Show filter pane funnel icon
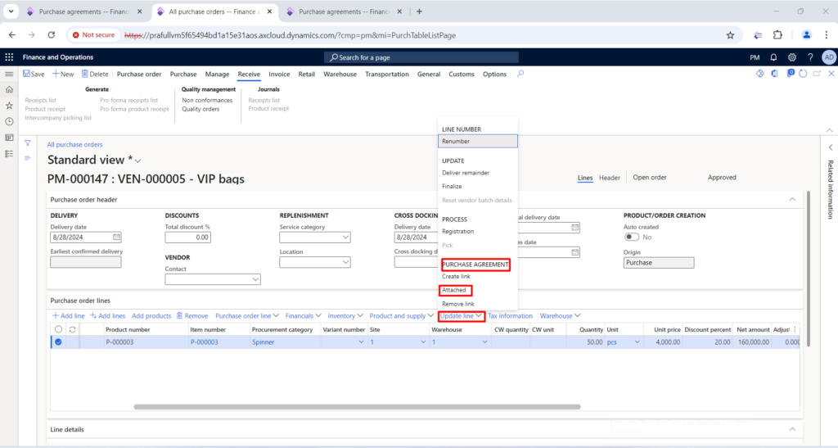838x448 pixels. pyautogui.click(x=27, y=143)
